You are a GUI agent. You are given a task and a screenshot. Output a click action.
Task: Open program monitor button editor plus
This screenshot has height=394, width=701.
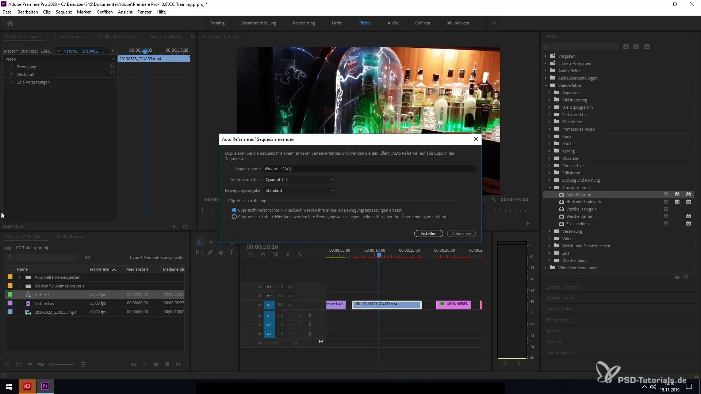click(528, 224)
